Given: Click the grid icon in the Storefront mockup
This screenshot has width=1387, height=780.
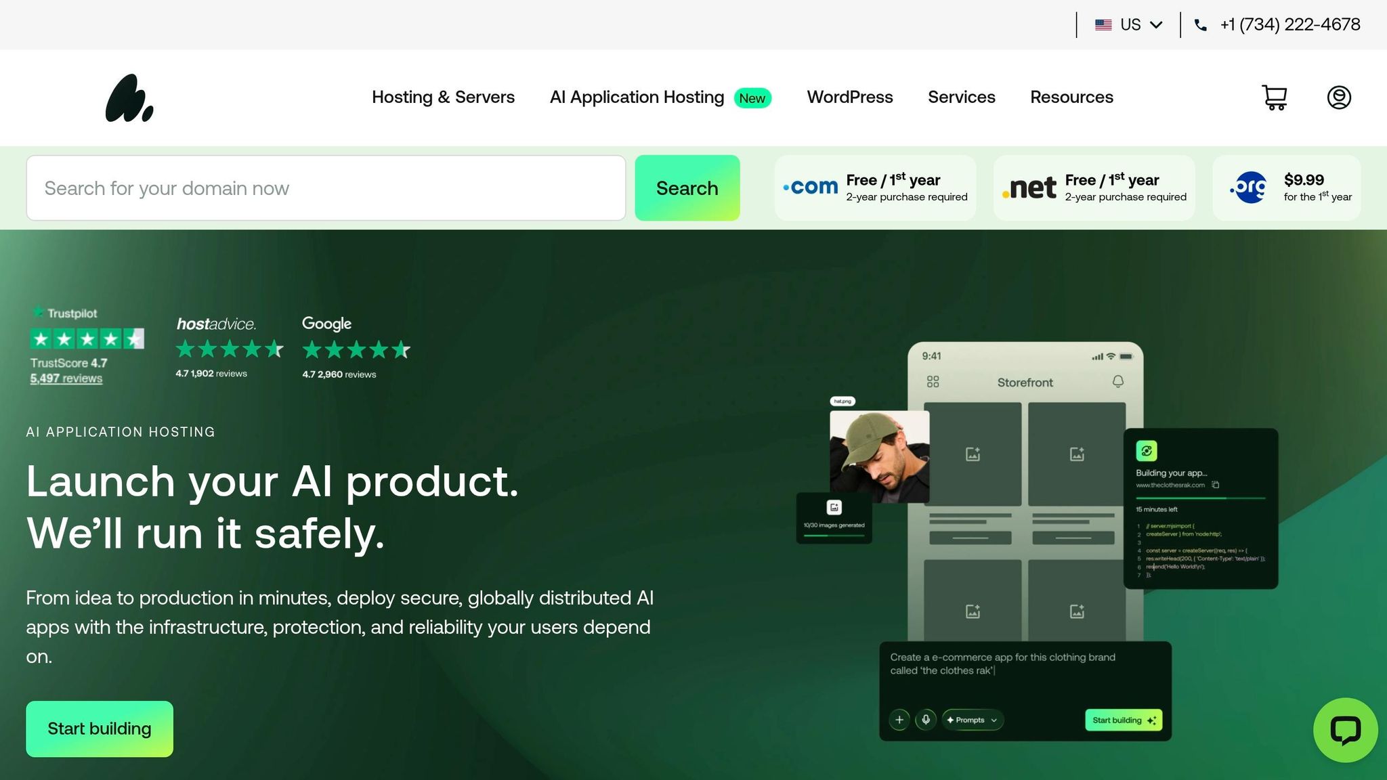Looking at the screenshot, I should [933, 382].
